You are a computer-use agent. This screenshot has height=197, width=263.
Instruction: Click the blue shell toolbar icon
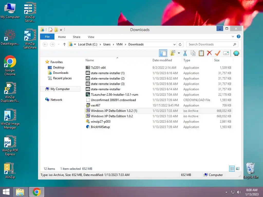[236, 53]
